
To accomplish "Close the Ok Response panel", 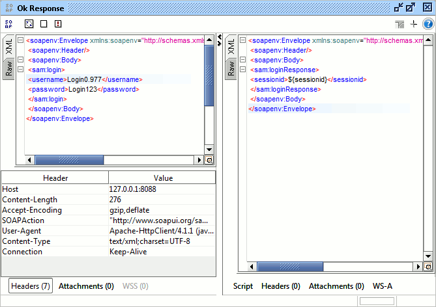I will click(428, 7).
